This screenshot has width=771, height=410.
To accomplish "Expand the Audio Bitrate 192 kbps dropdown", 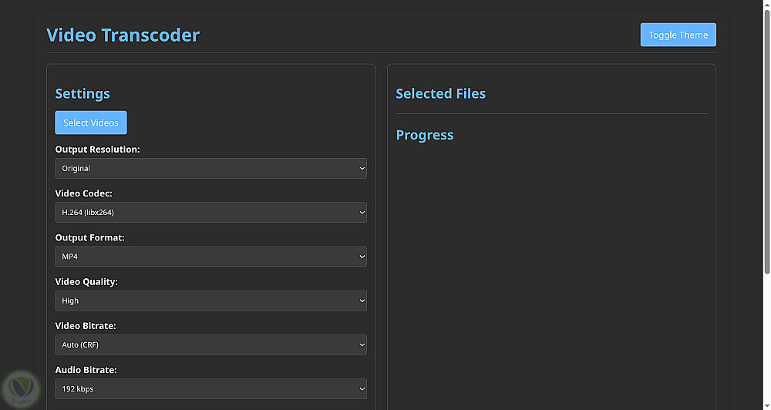I will (210, 389).
